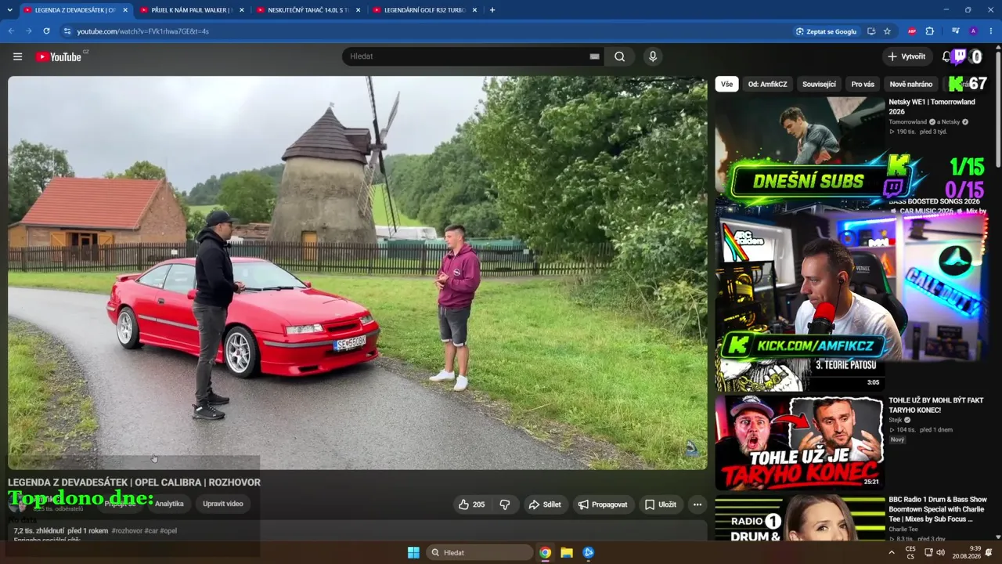
Task: Open Chrome from the taskbar
Action: tap(545, 552)
